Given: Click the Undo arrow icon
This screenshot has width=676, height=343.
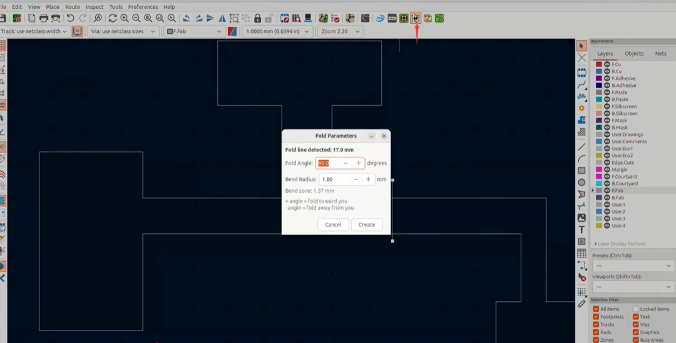Looking at the screenshot, I should pos(70,19).
